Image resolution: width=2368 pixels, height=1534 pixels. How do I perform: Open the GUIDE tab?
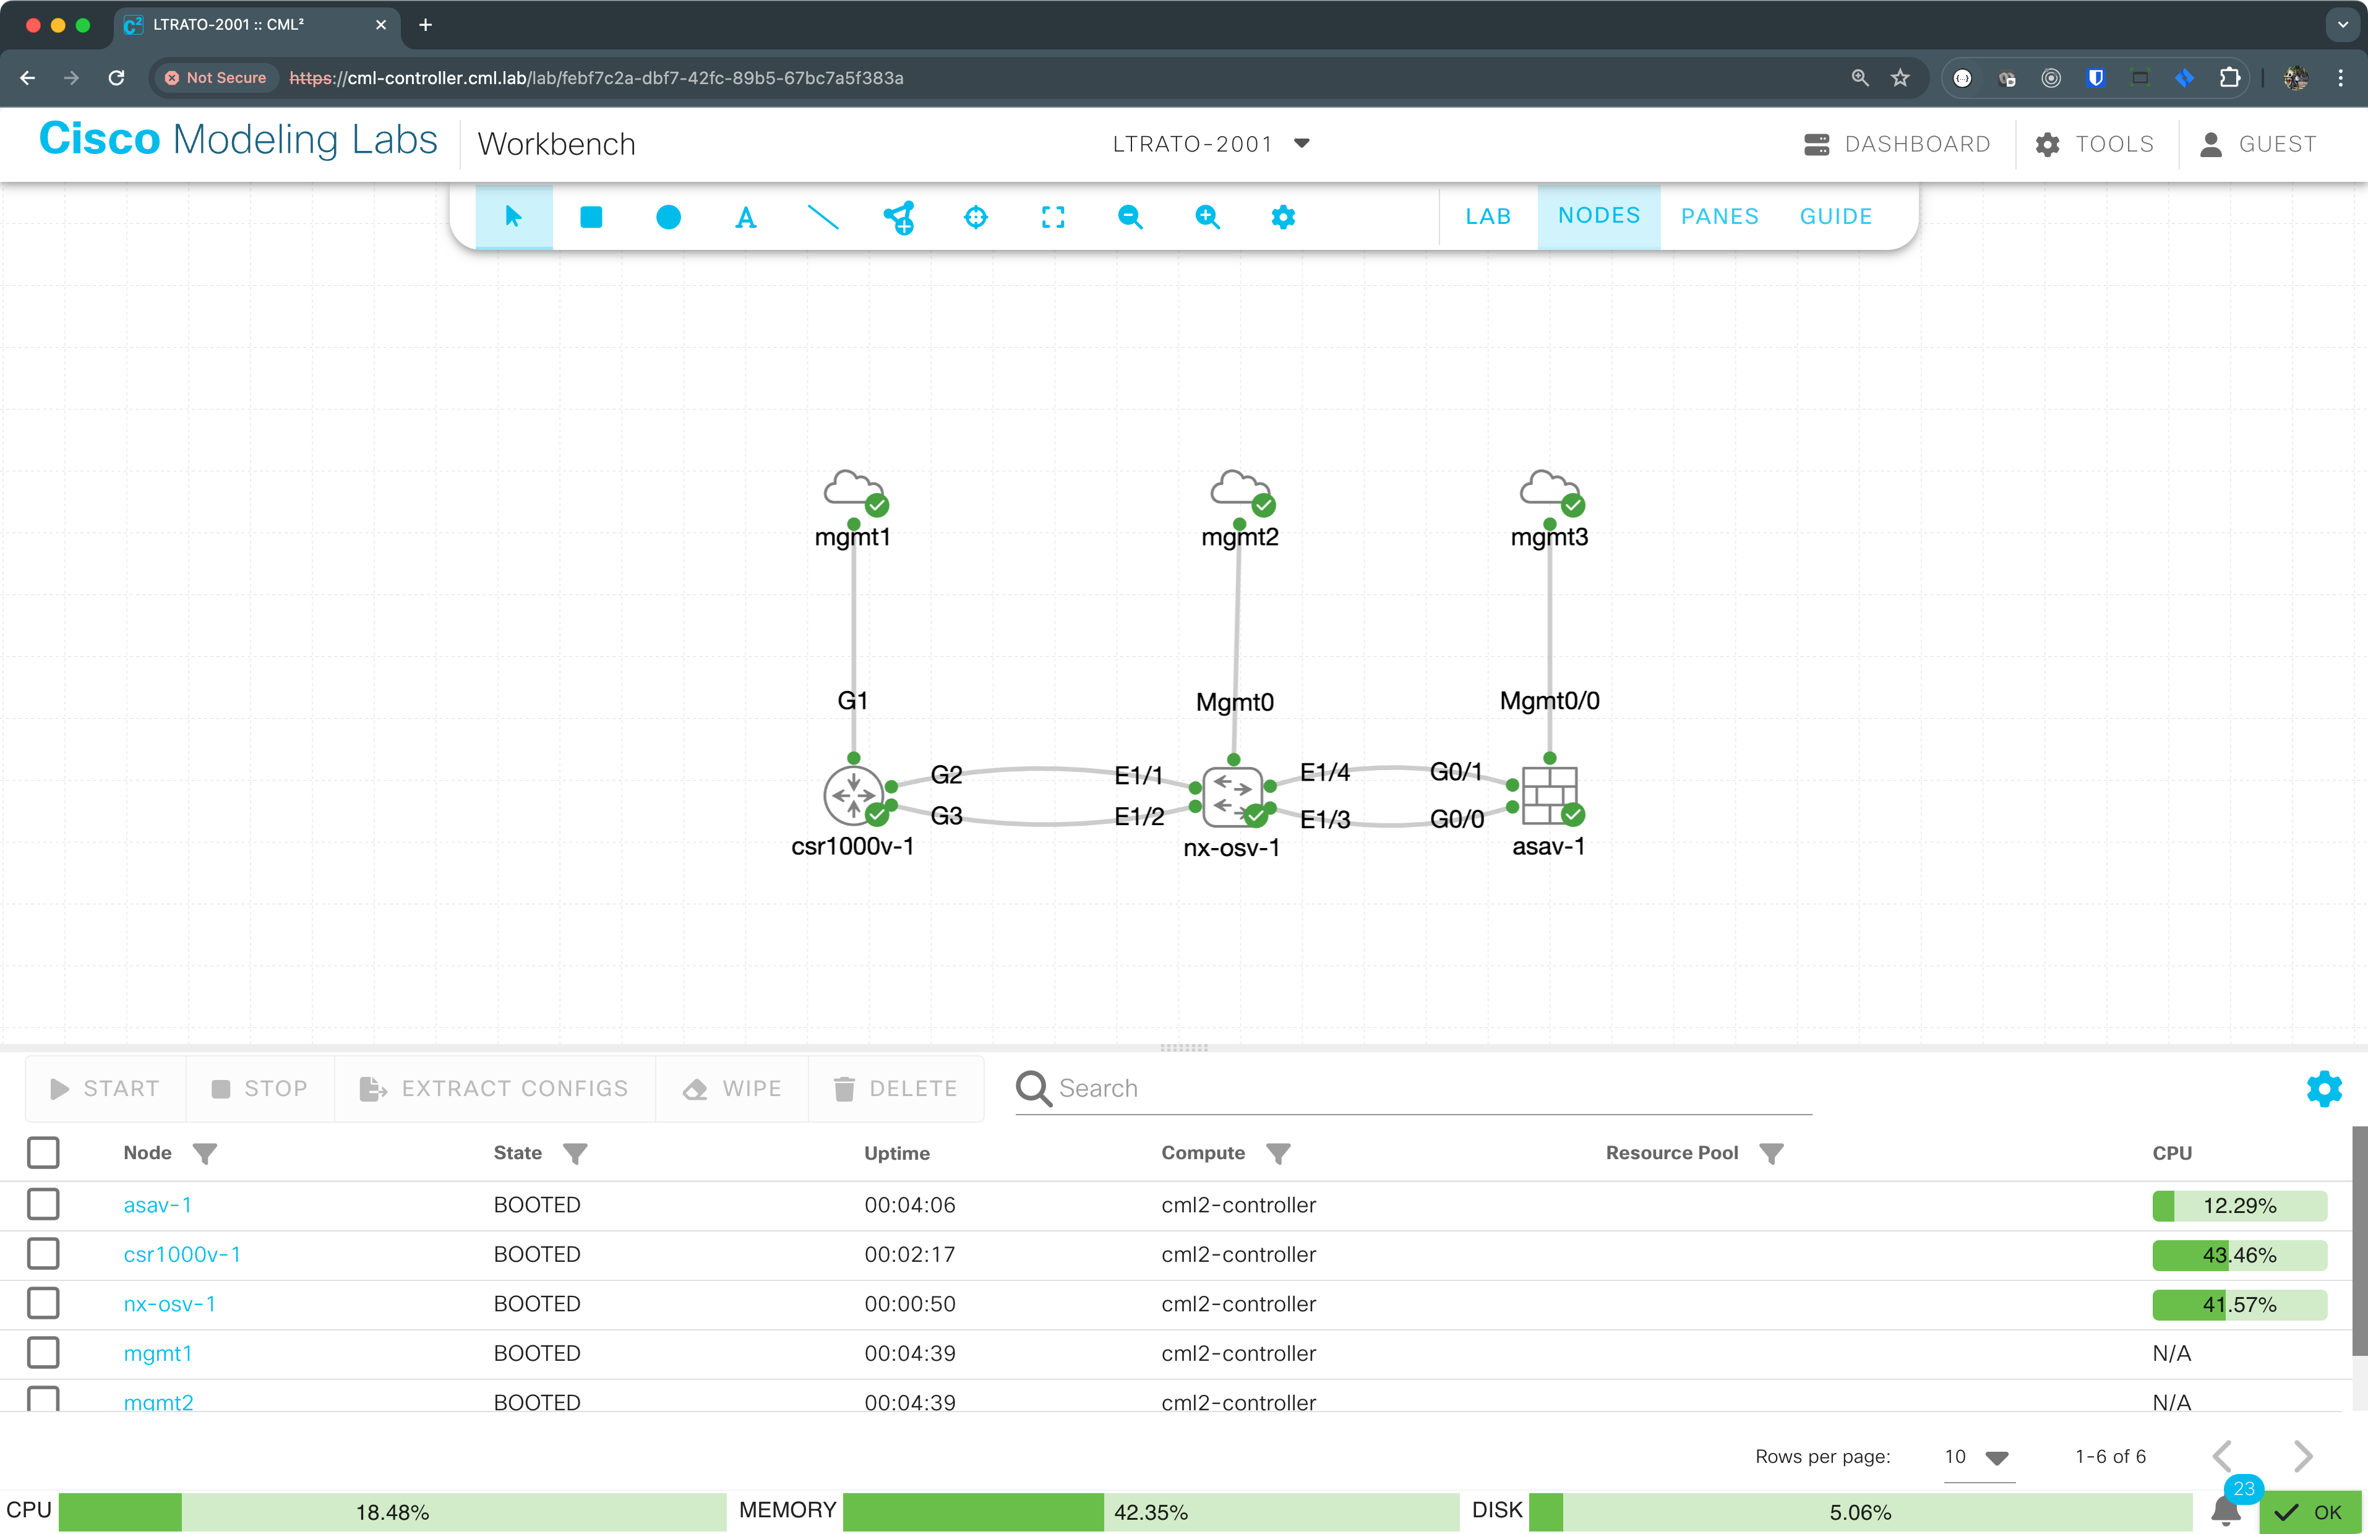(1836, 216)
